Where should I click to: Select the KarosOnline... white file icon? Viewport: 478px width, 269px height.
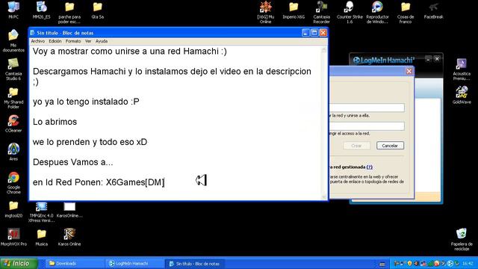click(69, 209)
